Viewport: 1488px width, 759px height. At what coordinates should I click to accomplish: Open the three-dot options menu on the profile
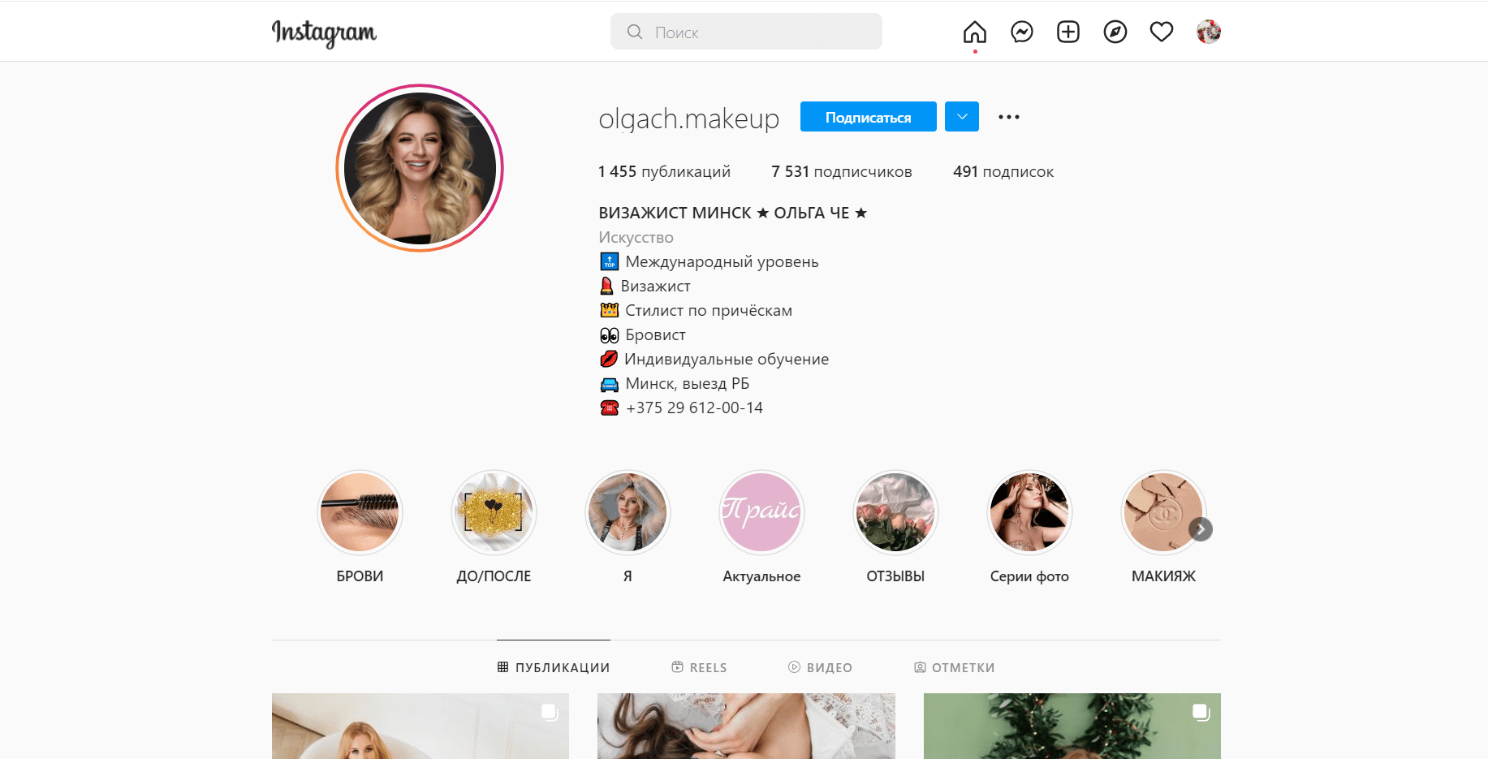coord(1009,117)
